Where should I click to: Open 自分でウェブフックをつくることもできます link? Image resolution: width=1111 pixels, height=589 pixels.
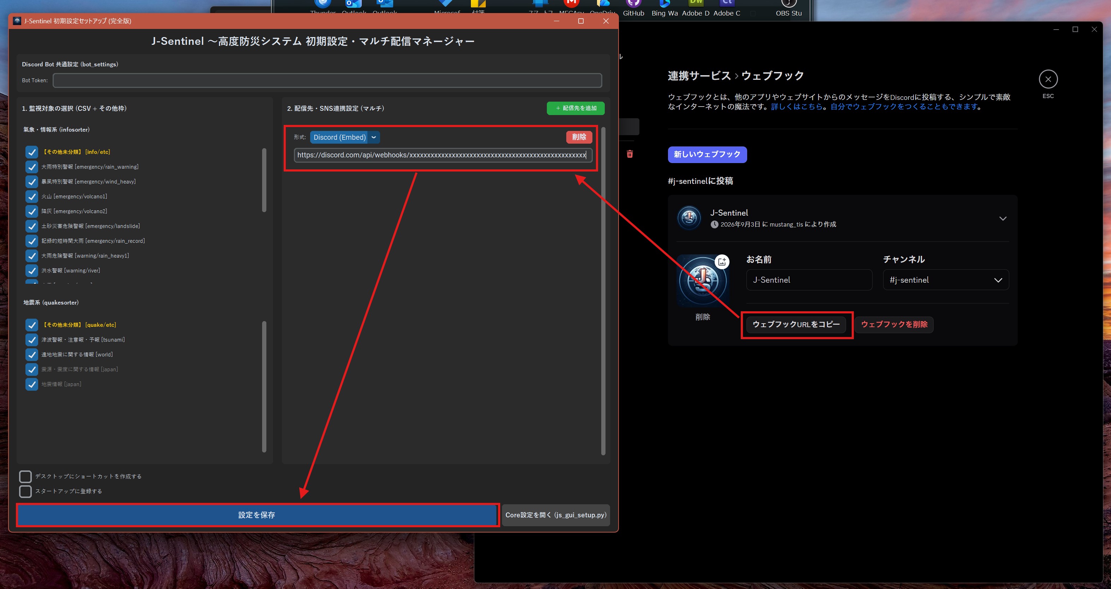[904, 107]
